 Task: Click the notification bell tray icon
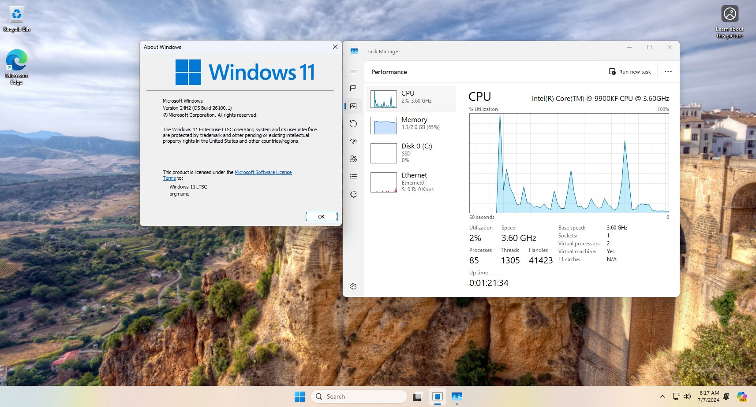point(726,396)
